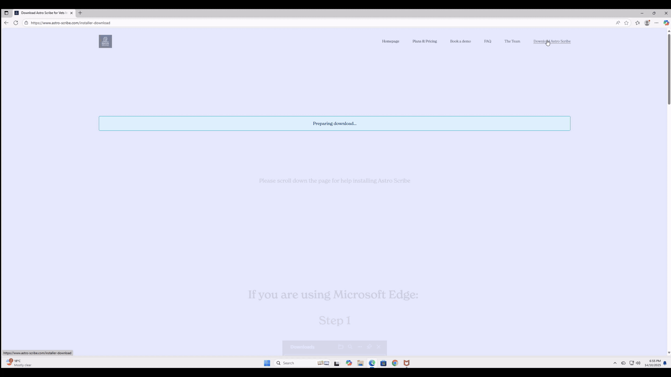Open downloads folder from the Downloads flyout

coord(341,347)
